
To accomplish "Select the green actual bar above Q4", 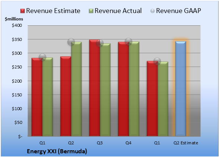I will click(x=134, y=89).
